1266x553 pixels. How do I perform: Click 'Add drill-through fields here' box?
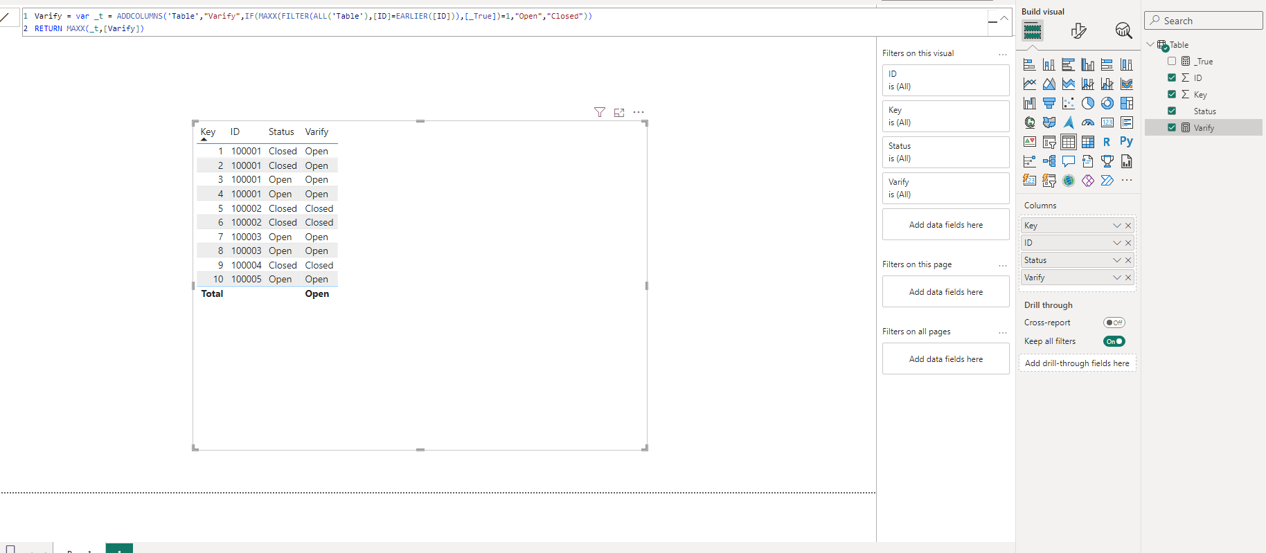(1077, 363)
